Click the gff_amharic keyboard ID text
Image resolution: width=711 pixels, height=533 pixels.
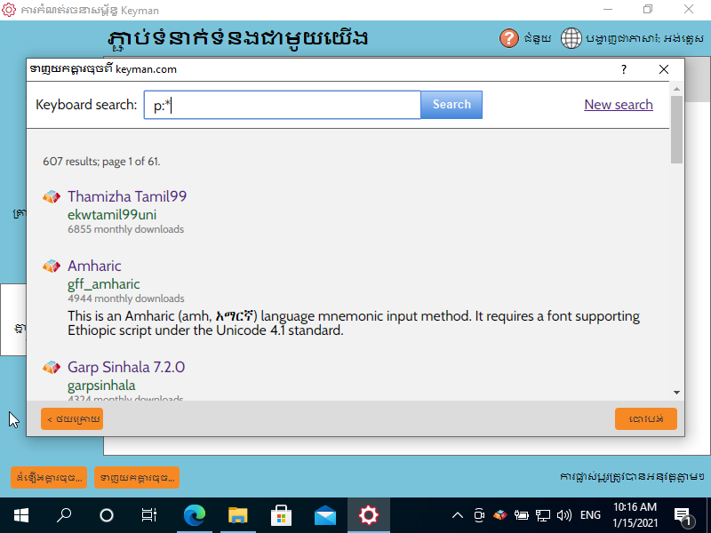(x=104, y=284)
